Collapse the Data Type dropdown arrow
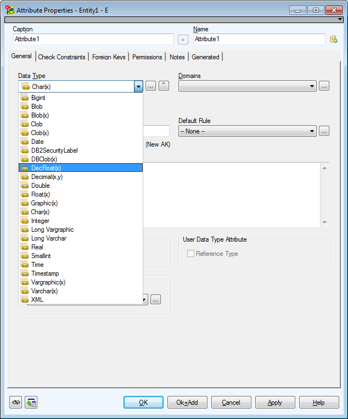Viewport: 348px width, 419px height. 138,86
